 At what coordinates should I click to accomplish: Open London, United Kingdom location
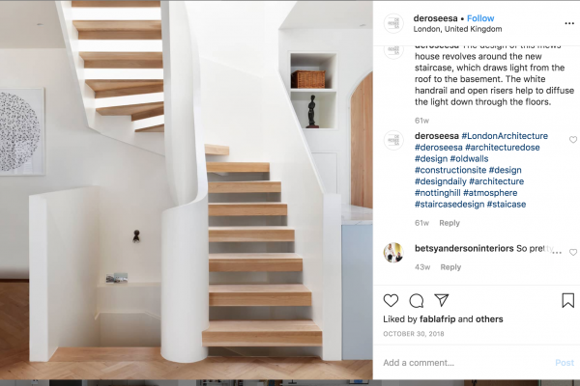point(457,29)
